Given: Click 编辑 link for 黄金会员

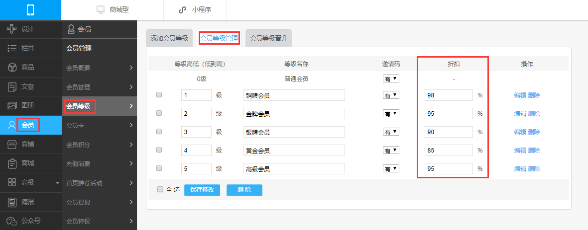Looking at the screenshot, I should (x=520, y=150).
